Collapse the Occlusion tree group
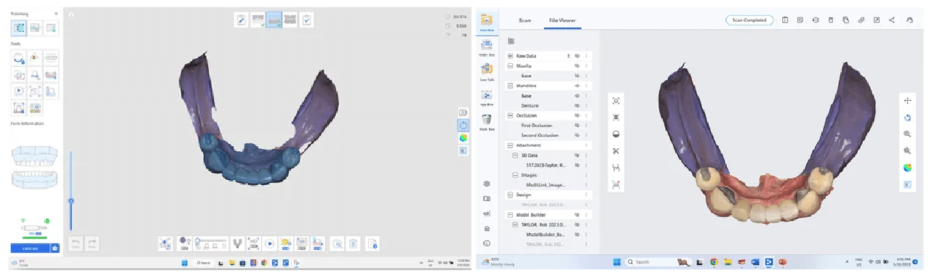932x276 pixels. pyautogui.click(x=511, y=115)
